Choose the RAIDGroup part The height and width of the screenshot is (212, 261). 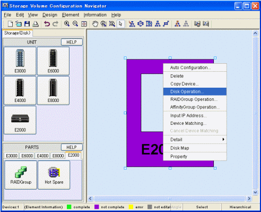(21, 175)
